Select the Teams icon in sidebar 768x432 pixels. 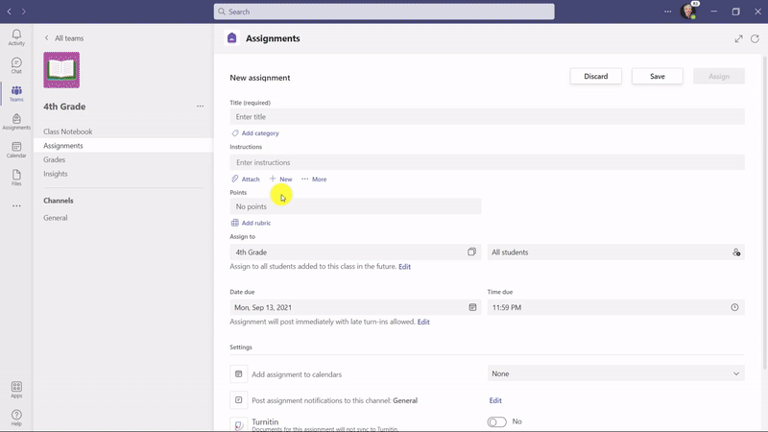16,93
